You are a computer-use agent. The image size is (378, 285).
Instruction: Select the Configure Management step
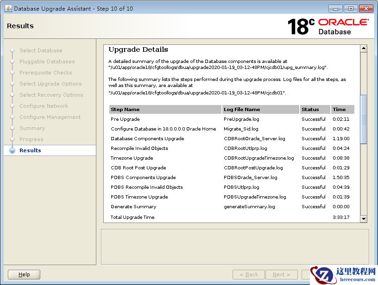[x=50, y=117]
